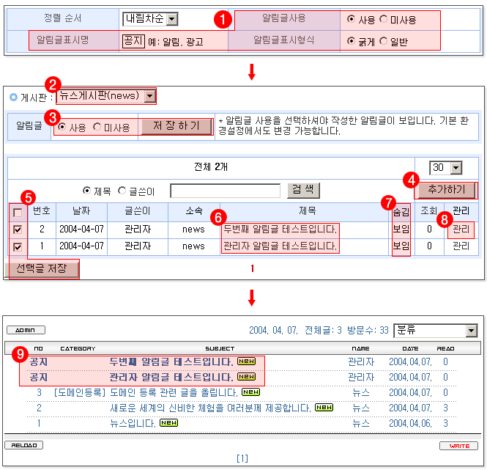Open the 30 items-per-page dropdown
The height and width of the screenshot is (470, 487).
point(456,167)
